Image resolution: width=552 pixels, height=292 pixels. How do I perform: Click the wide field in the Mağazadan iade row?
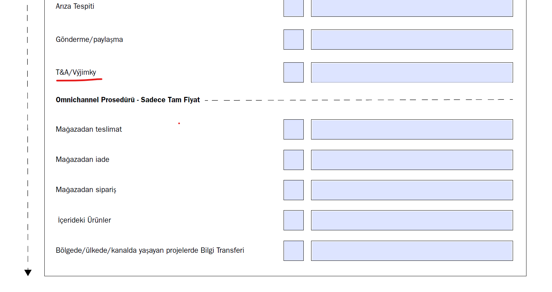click(x=412, y=160)
